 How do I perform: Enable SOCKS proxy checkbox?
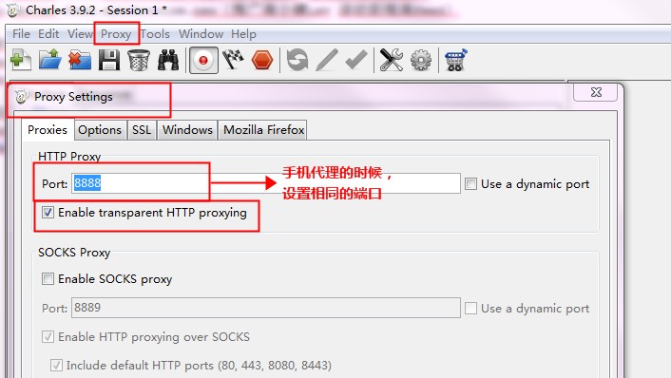pos(48,279)
